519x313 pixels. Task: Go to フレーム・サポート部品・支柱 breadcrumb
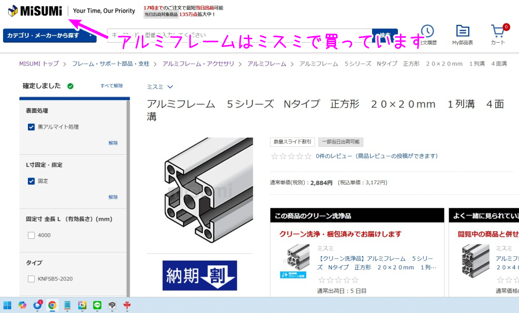[110, 63]
